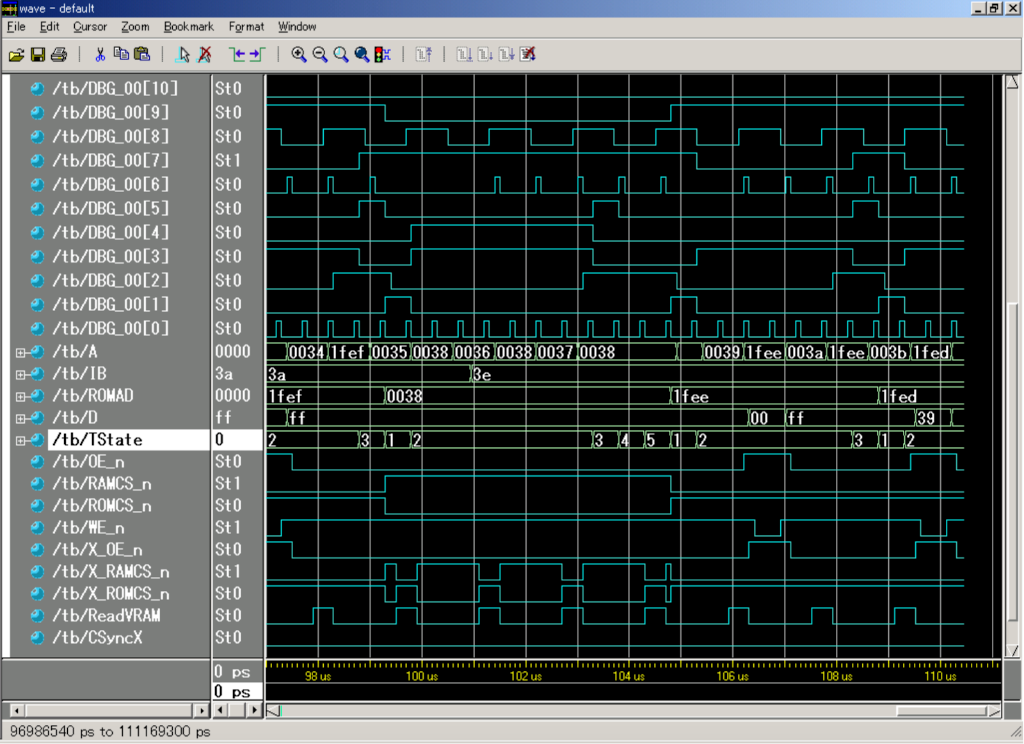Viewport: 1024px width, 744px height.
Task: Save the current wave format
Action: pyautogui.click(x=37, y=54)
